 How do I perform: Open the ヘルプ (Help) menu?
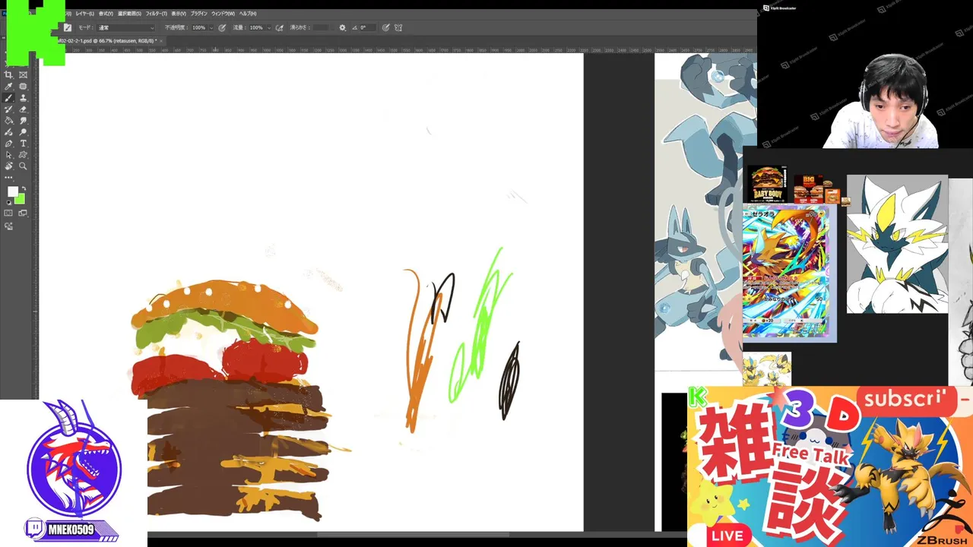[248, 14]
